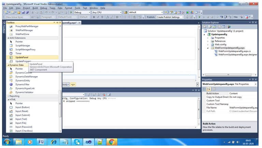Open the Window menu

tap(93, 8)
